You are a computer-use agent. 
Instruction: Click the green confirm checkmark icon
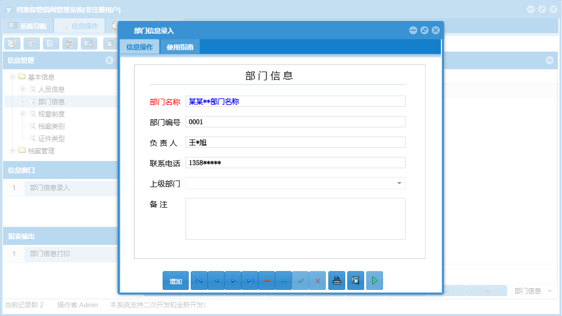coord(301,280)
